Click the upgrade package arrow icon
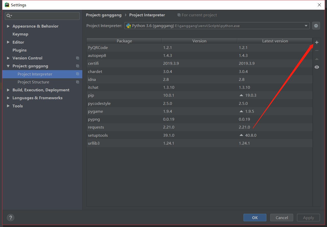 click(x=317, y=59)
